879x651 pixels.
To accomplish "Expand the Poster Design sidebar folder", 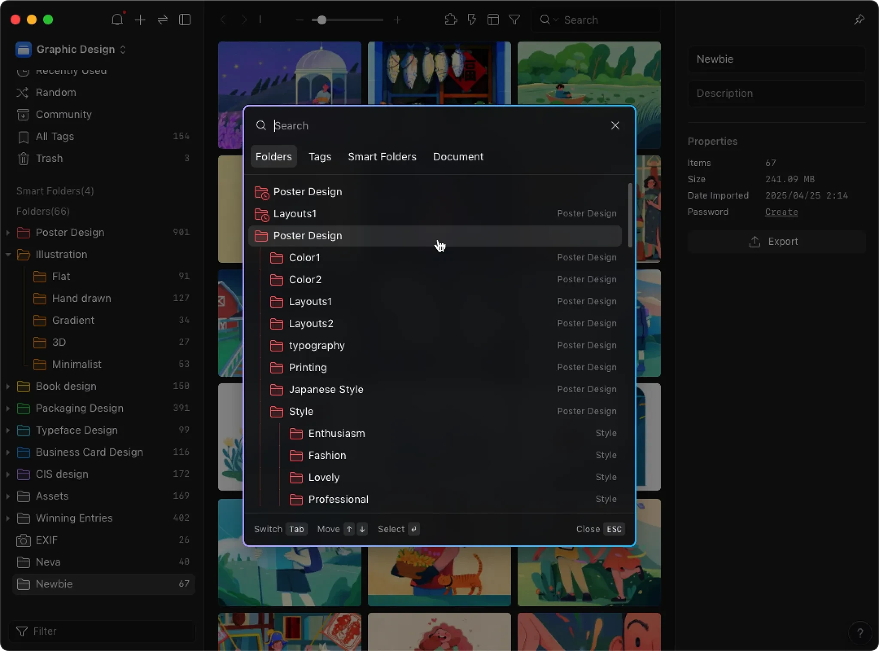I will click(8, 233).
